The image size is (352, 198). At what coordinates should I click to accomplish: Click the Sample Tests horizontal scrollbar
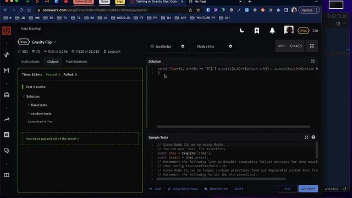pyautogui.click(x=221, y=179)
